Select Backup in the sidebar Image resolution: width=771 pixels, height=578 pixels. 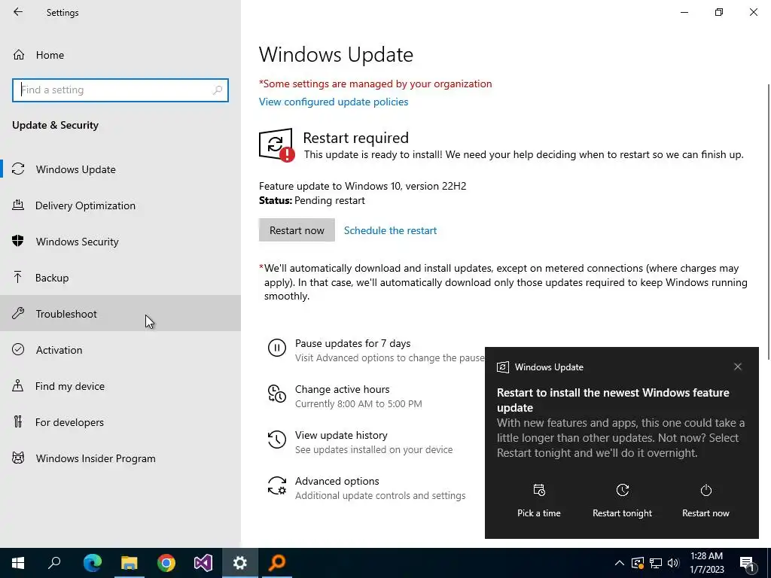click(x=120, y=278)
